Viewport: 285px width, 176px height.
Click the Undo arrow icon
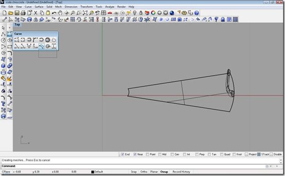point(54,13)
